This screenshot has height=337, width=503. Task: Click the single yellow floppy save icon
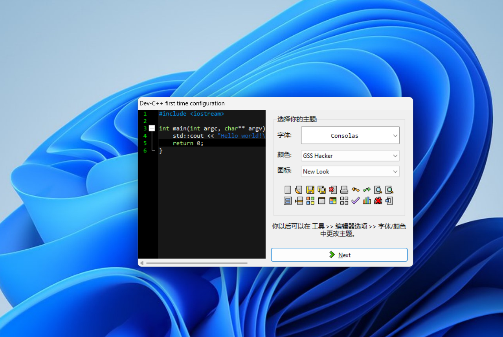[x=310, y=190]
